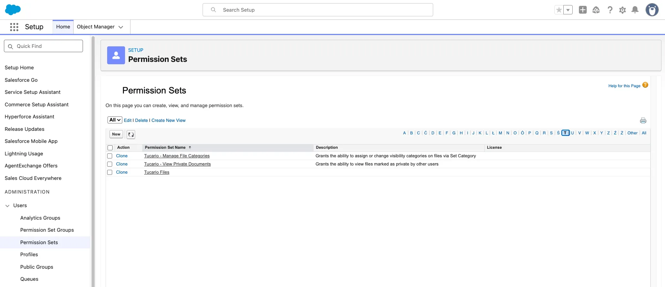Focus the Quick Find input
Image resolution: width=665 pixels, height=287 pixels.
pyautogui.click(x=44, y=46)
